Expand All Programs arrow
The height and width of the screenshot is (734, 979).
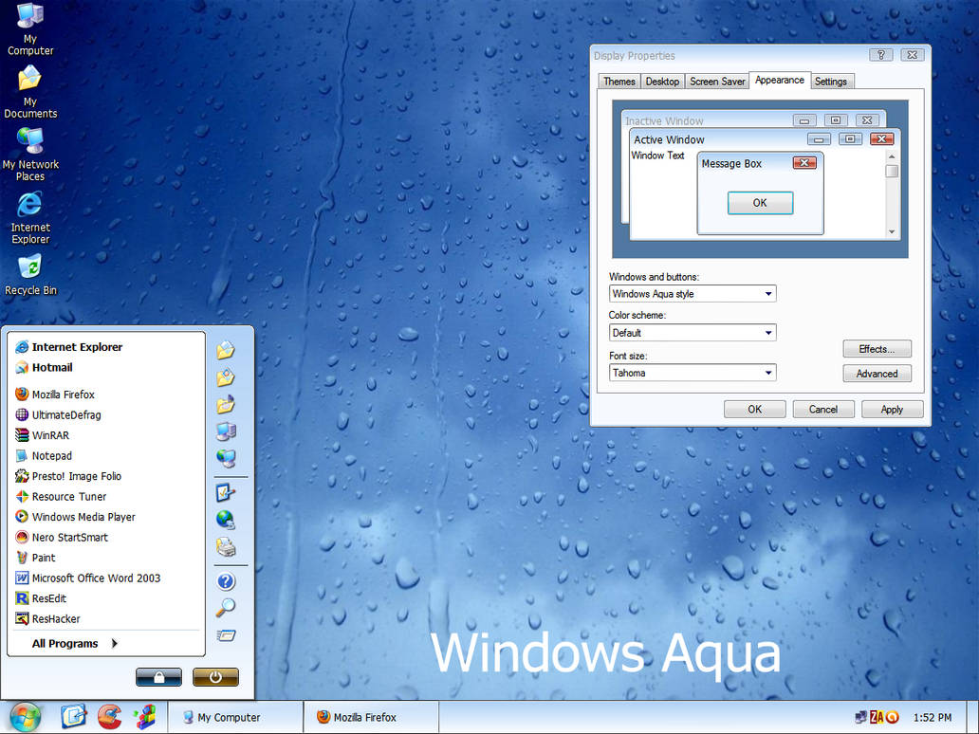pyautogui.click(x=114, y=644)
